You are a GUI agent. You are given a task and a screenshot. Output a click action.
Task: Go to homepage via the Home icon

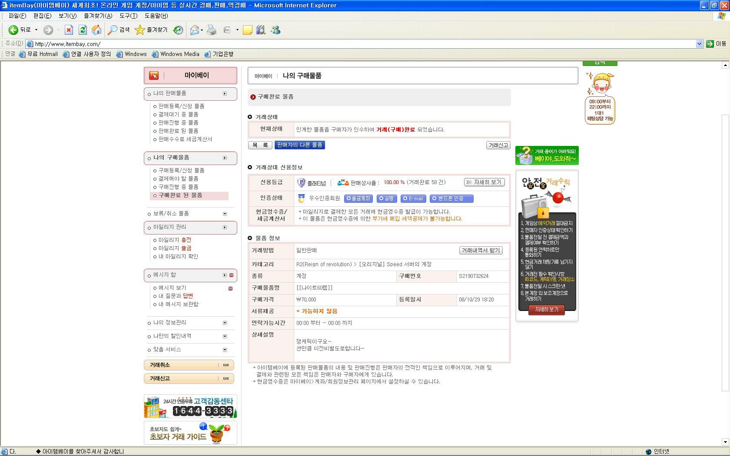click(x=96, y=30)
